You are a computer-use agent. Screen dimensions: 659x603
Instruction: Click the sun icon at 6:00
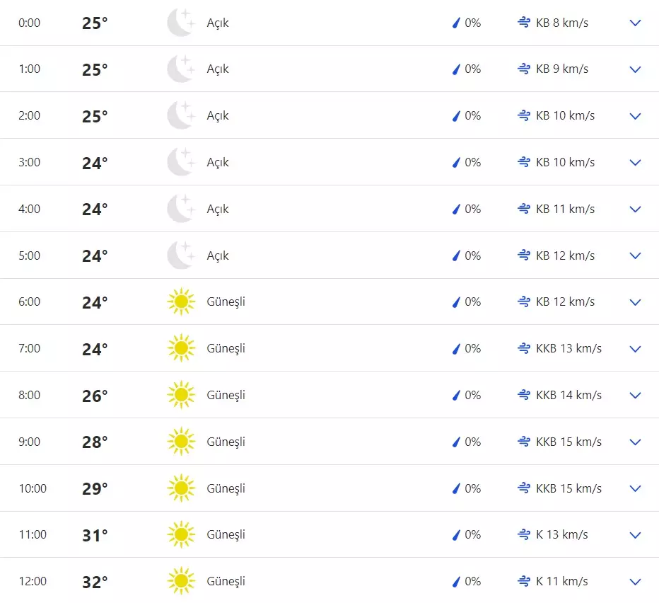[181, 302]
